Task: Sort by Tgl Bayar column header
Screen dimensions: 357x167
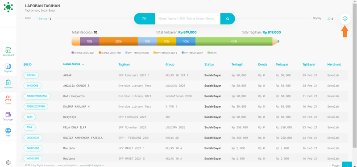Action: coord(309,64)
